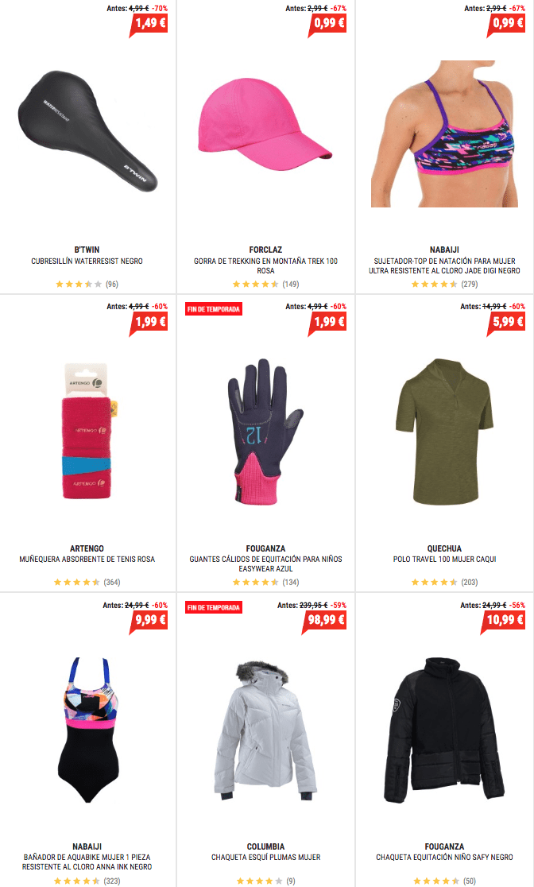Click 'Chaqueta esquí plumas mujer' title
Image resolution: width=534 pixels, height=887 pixels.
coord(265,858)
